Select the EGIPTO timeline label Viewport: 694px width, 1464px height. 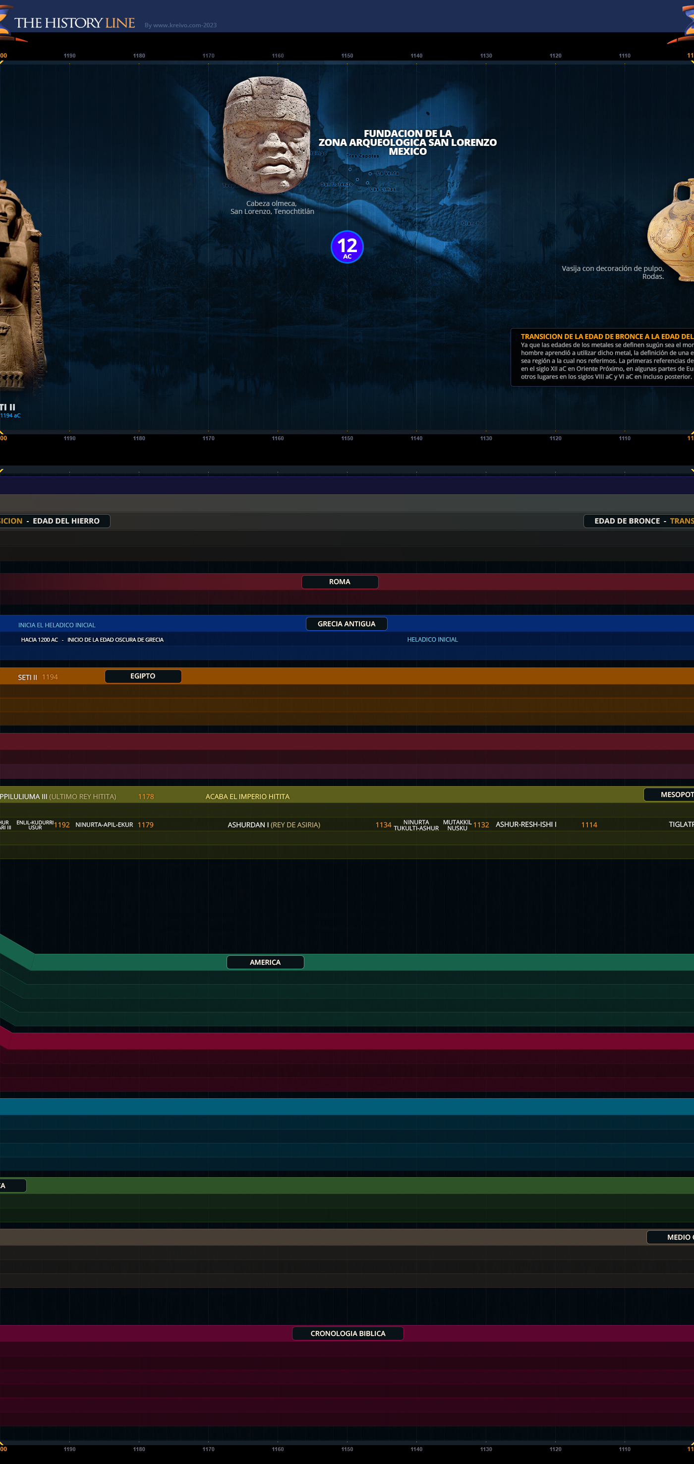point(143,676)
